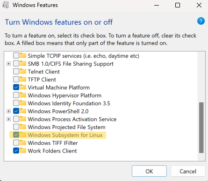The height and width of the screenshot is (181, 208).
Task: Click folder icon beside TFTP Client
Action: [23, 79]
